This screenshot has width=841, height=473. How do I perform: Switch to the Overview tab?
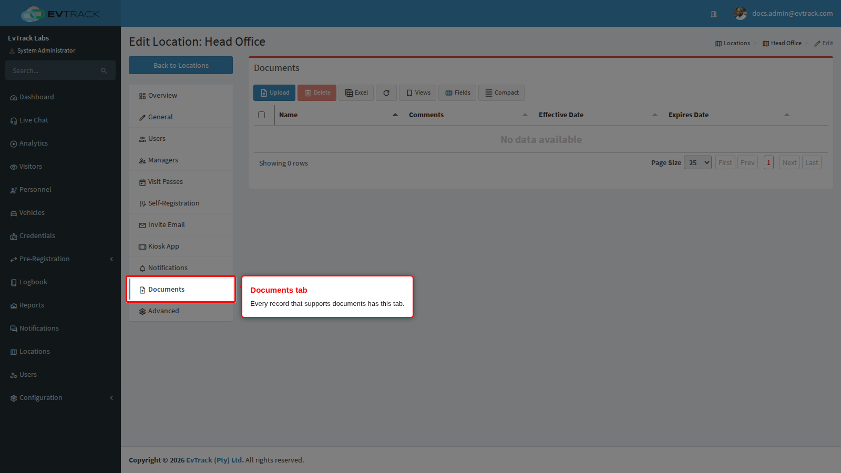pos(181,96)
